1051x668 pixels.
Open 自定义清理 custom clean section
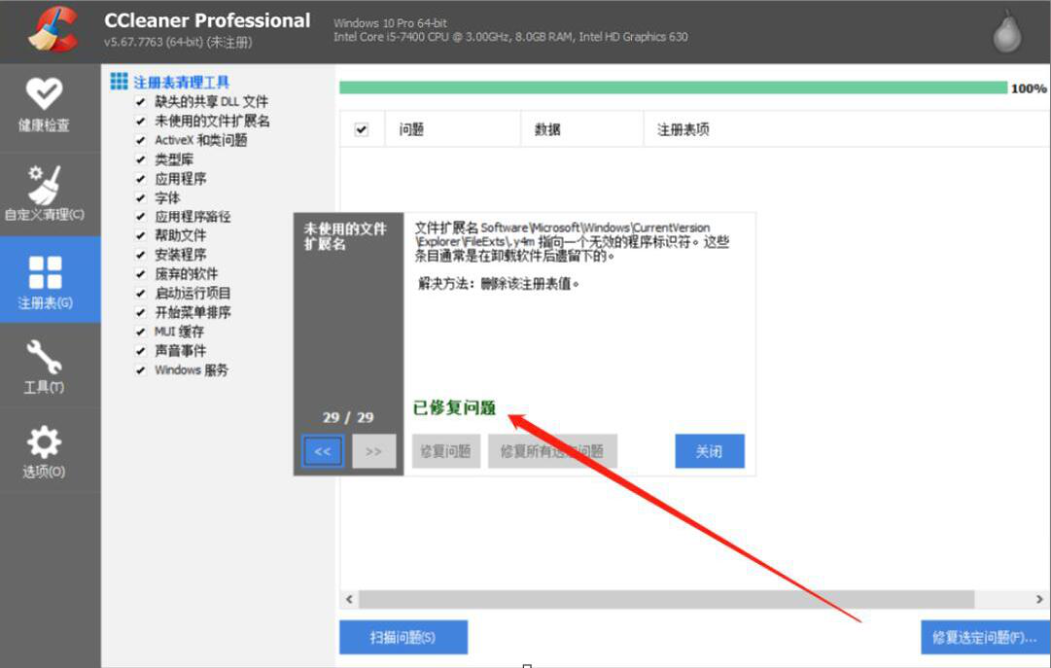pyautogui.click(x=45, y=194)
